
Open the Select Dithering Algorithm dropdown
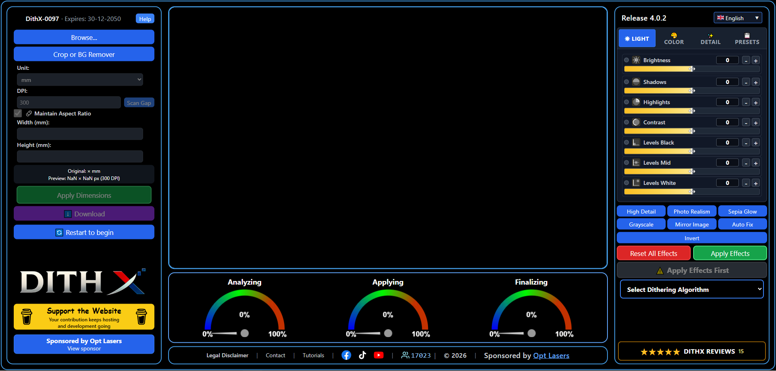(692, 289)
